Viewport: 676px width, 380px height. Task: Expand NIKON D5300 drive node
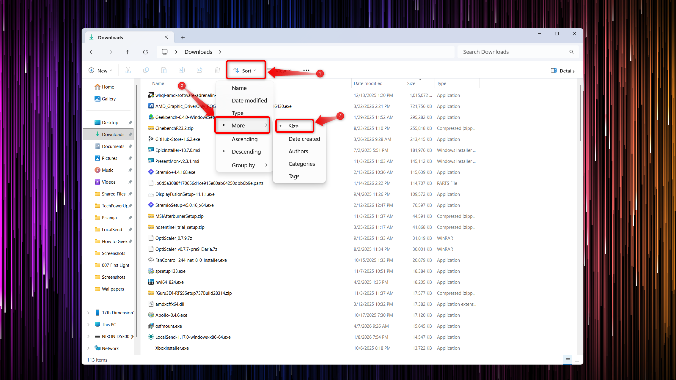tap(88, 336)
